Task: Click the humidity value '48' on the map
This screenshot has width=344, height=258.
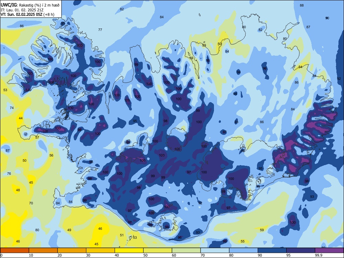Action: click(18, 190)
